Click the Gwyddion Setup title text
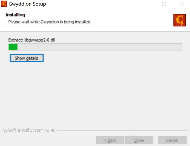This screenshot has width=190, height=146. pos(27,4)
